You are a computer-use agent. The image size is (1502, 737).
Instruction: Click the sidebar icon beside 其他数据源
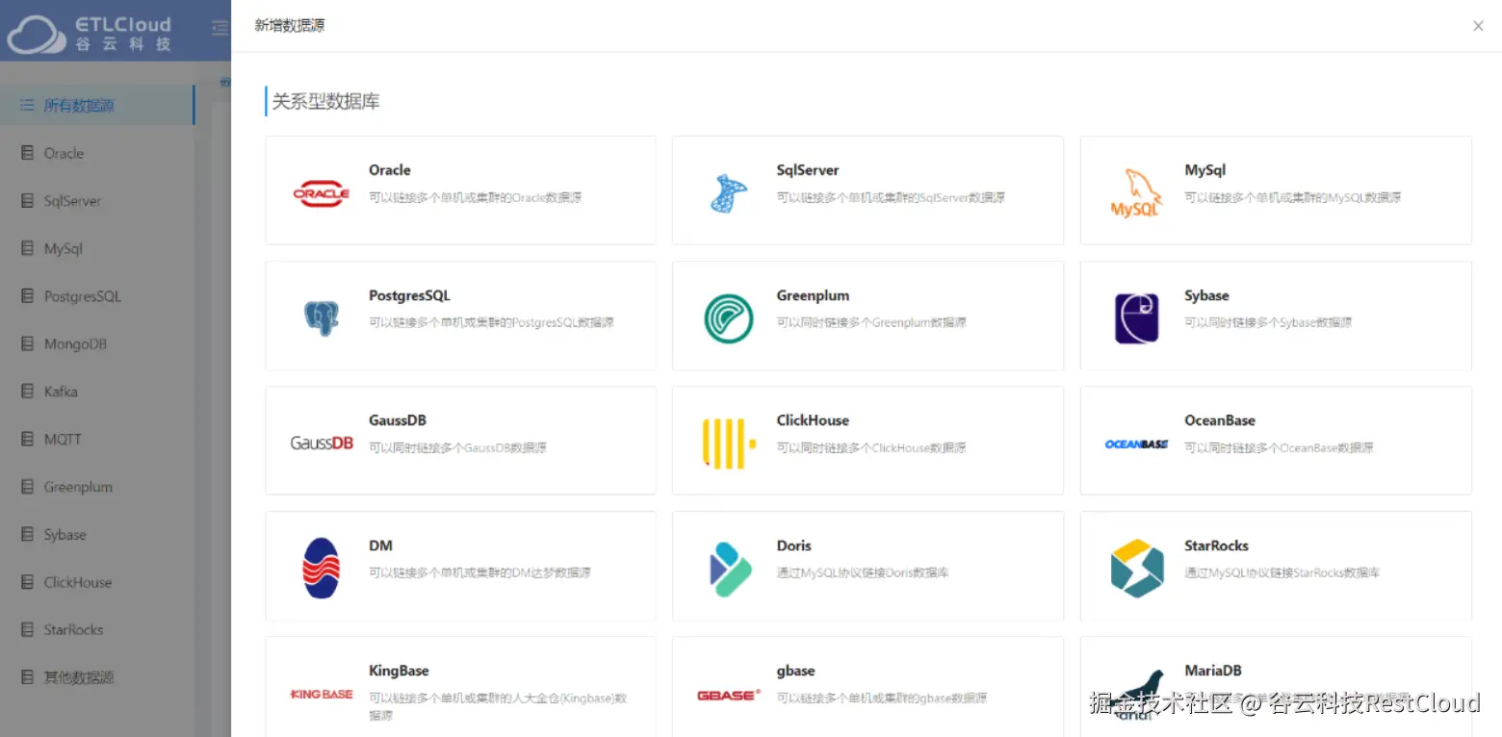(28, 677)
